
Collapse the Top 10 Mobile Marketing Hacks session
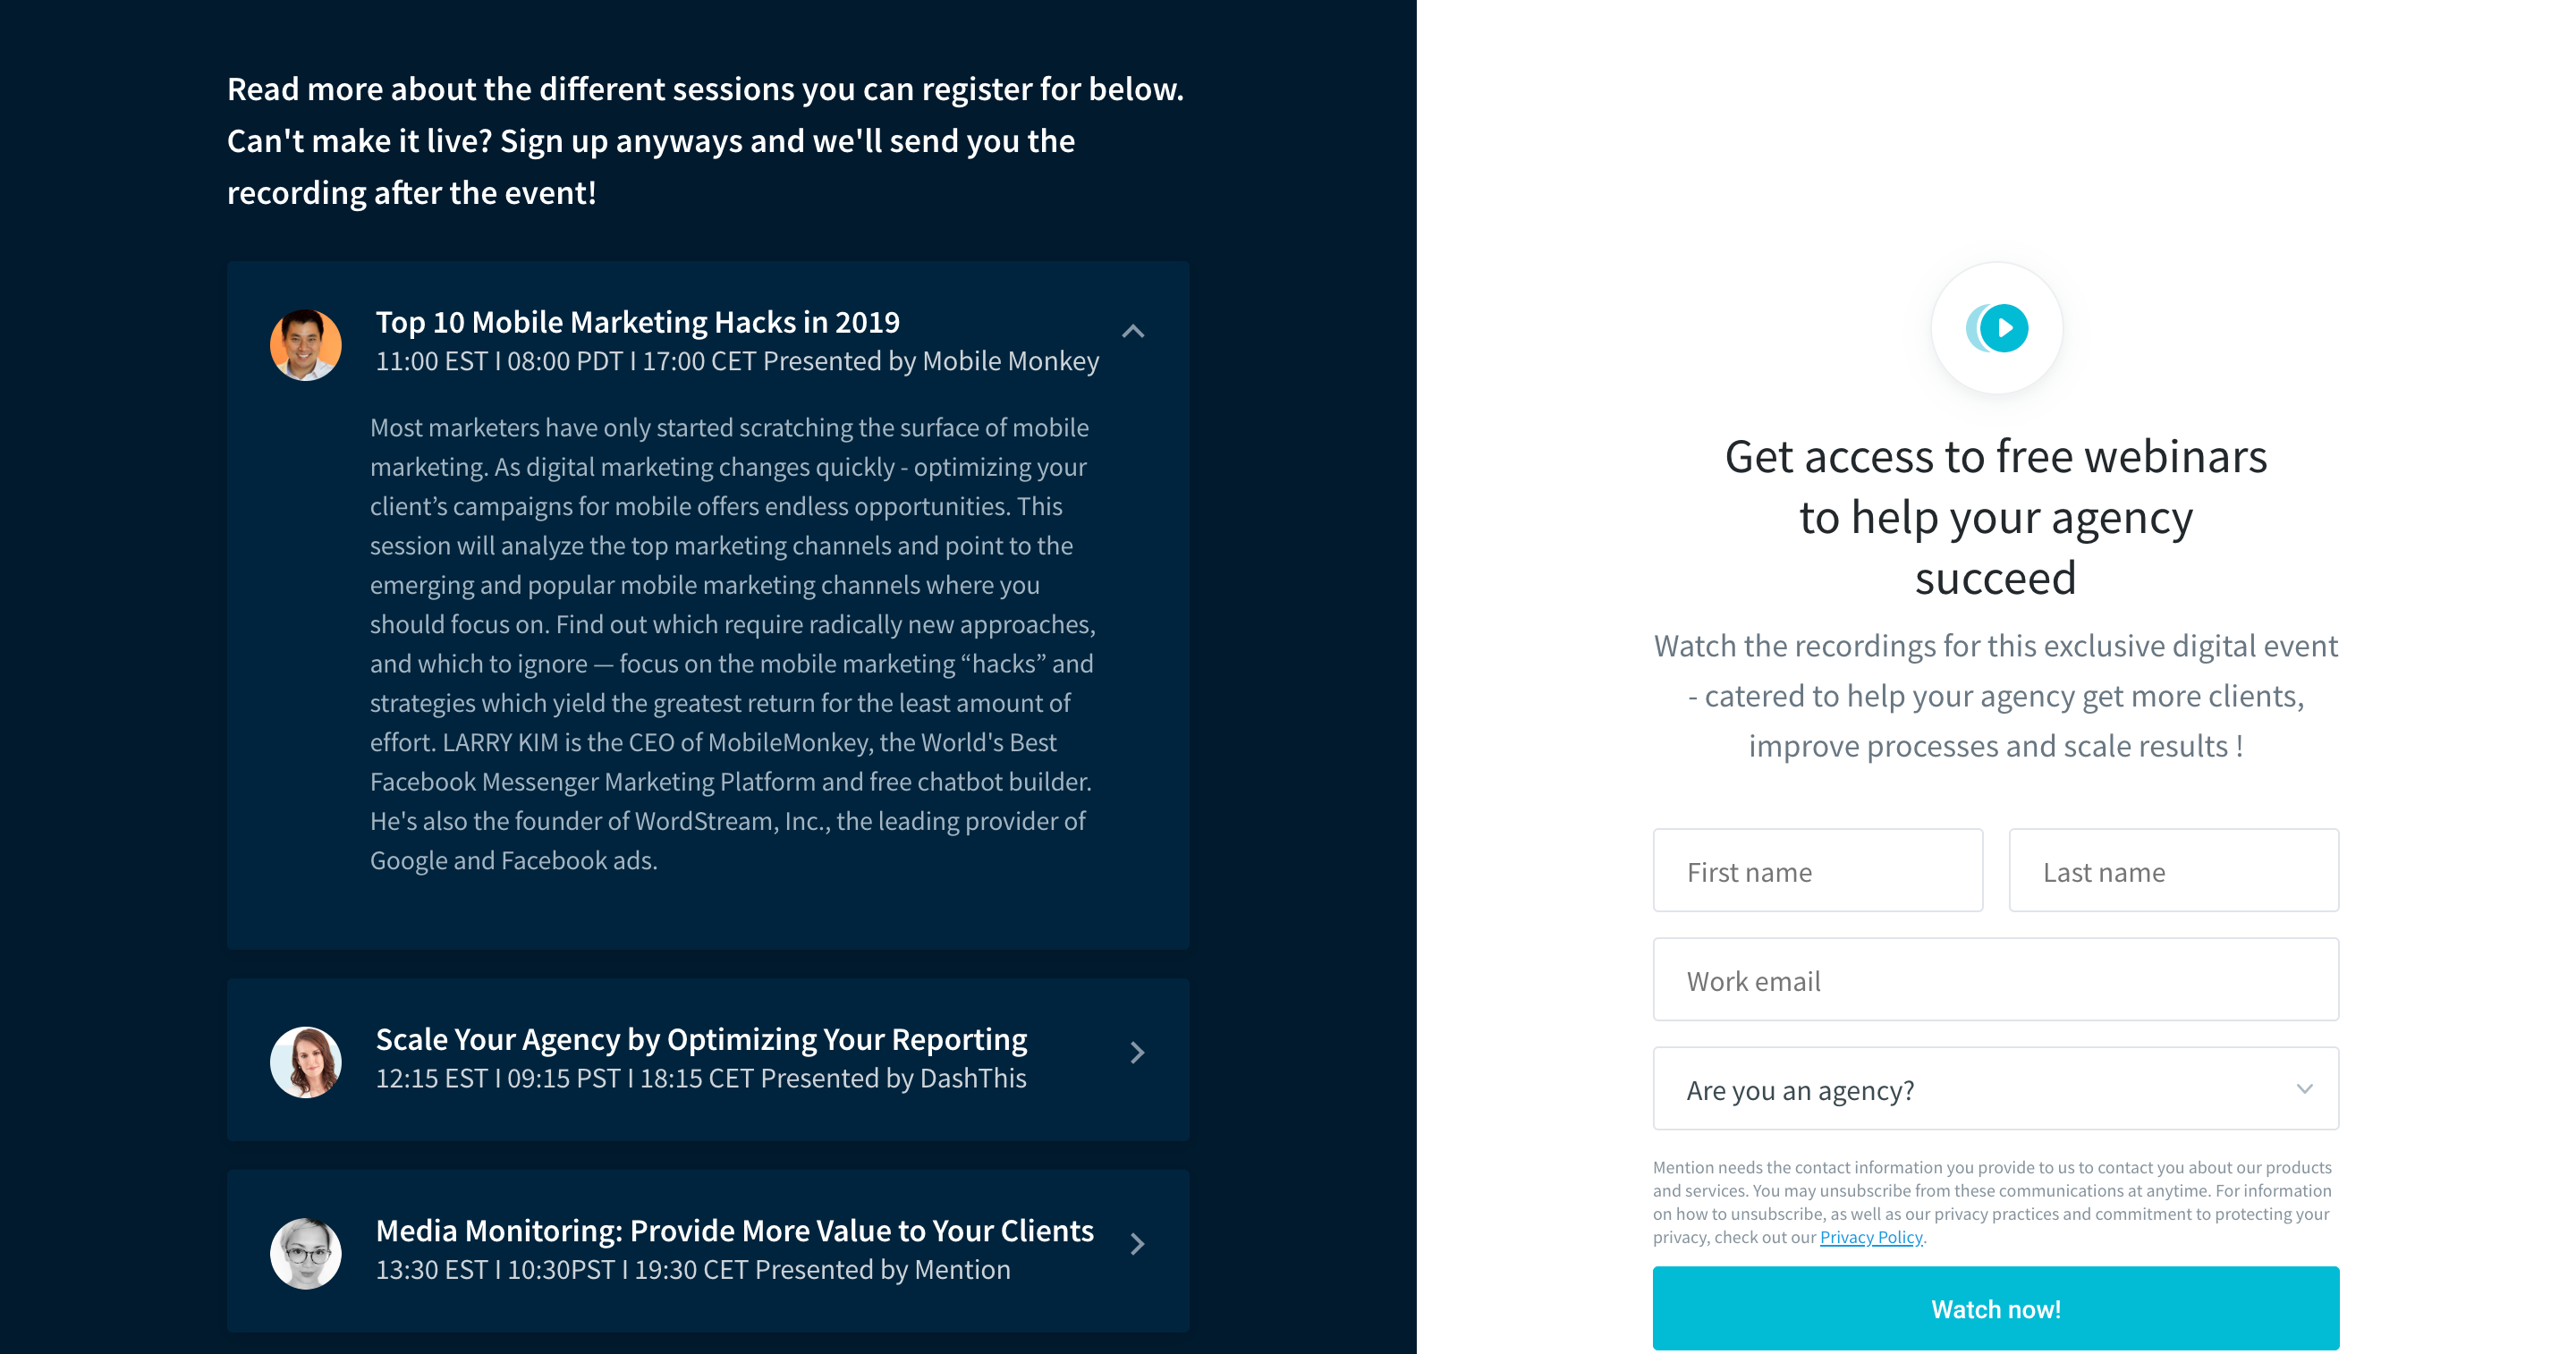point(1133,331)
